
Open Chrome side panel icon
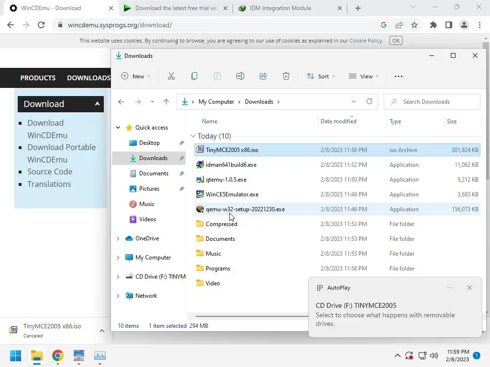click(449, 25)
